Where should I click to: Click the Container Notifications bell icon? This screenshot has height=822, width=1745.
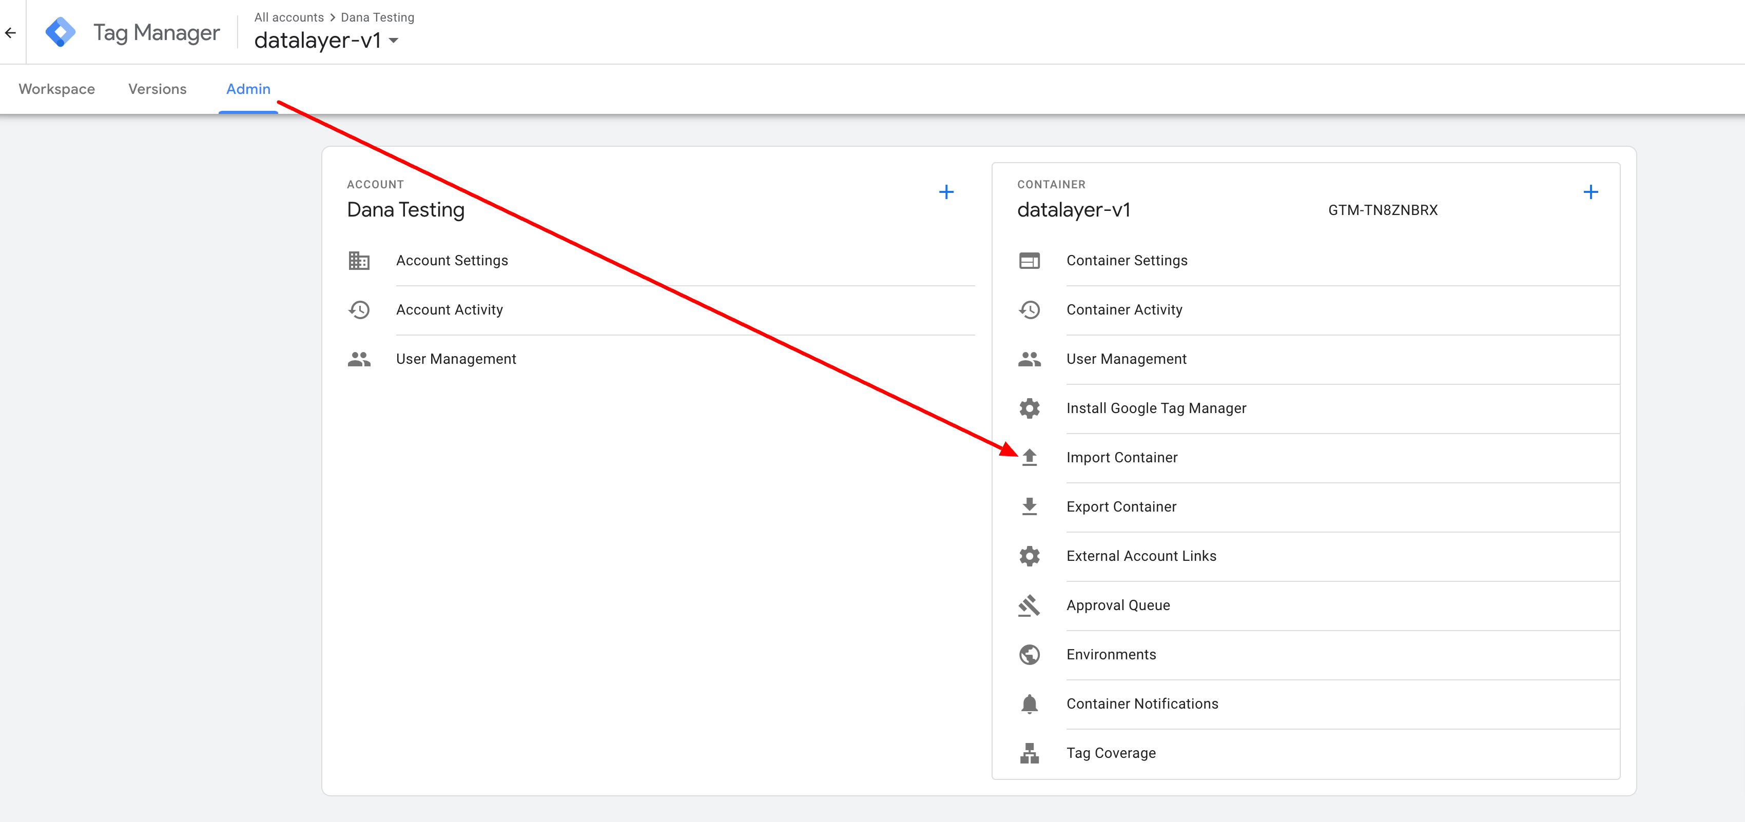1029,704
